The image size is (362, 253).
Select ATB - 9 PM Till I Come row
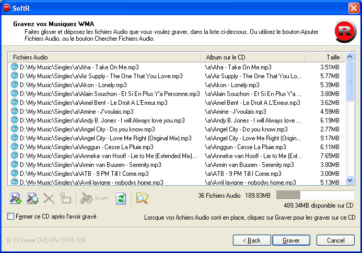pos(177,173)
